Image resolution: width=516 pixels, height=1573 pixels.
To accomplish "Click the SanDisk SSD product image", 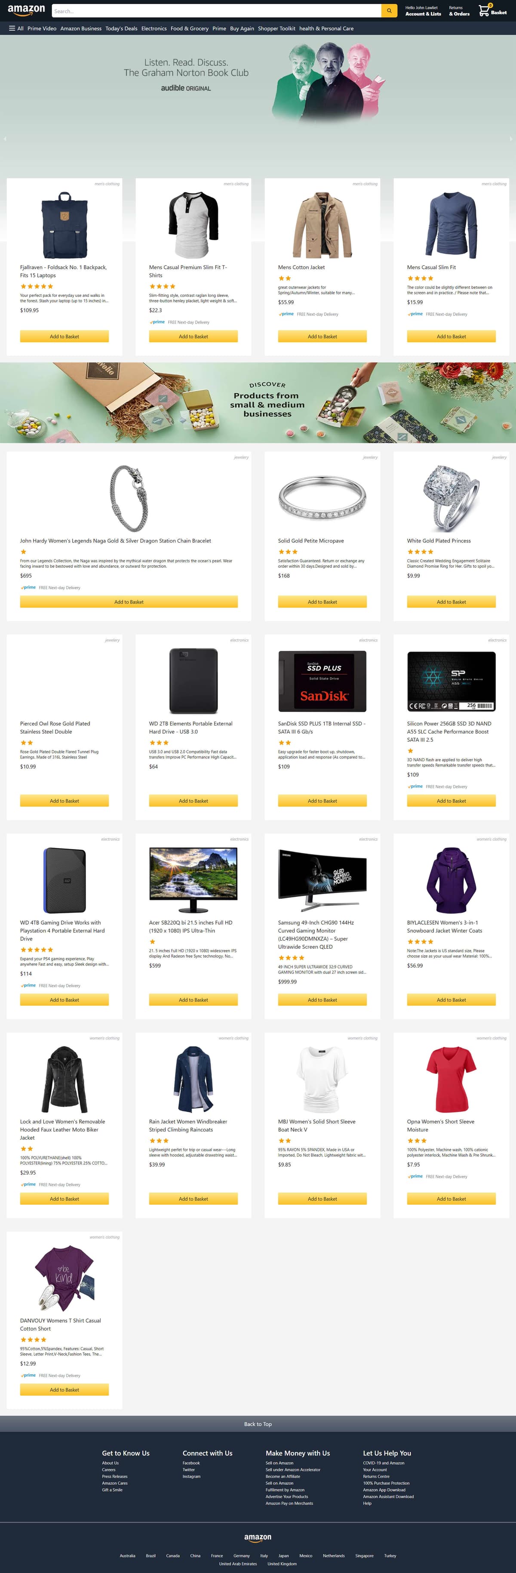I will pyautogui.click(x=322, y=680).
